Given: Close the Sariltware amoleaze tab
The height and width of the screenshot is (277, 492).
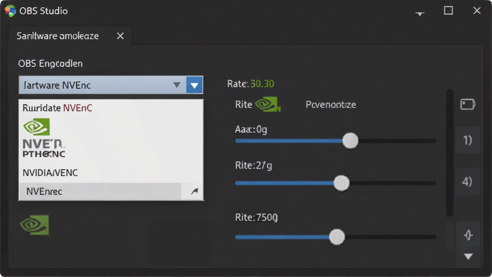Looking at the screenshot, I should click(x=120, y=36).
